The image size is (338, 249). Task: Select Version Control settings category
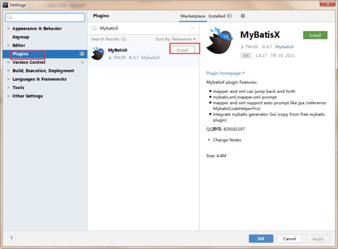[29, 62]
